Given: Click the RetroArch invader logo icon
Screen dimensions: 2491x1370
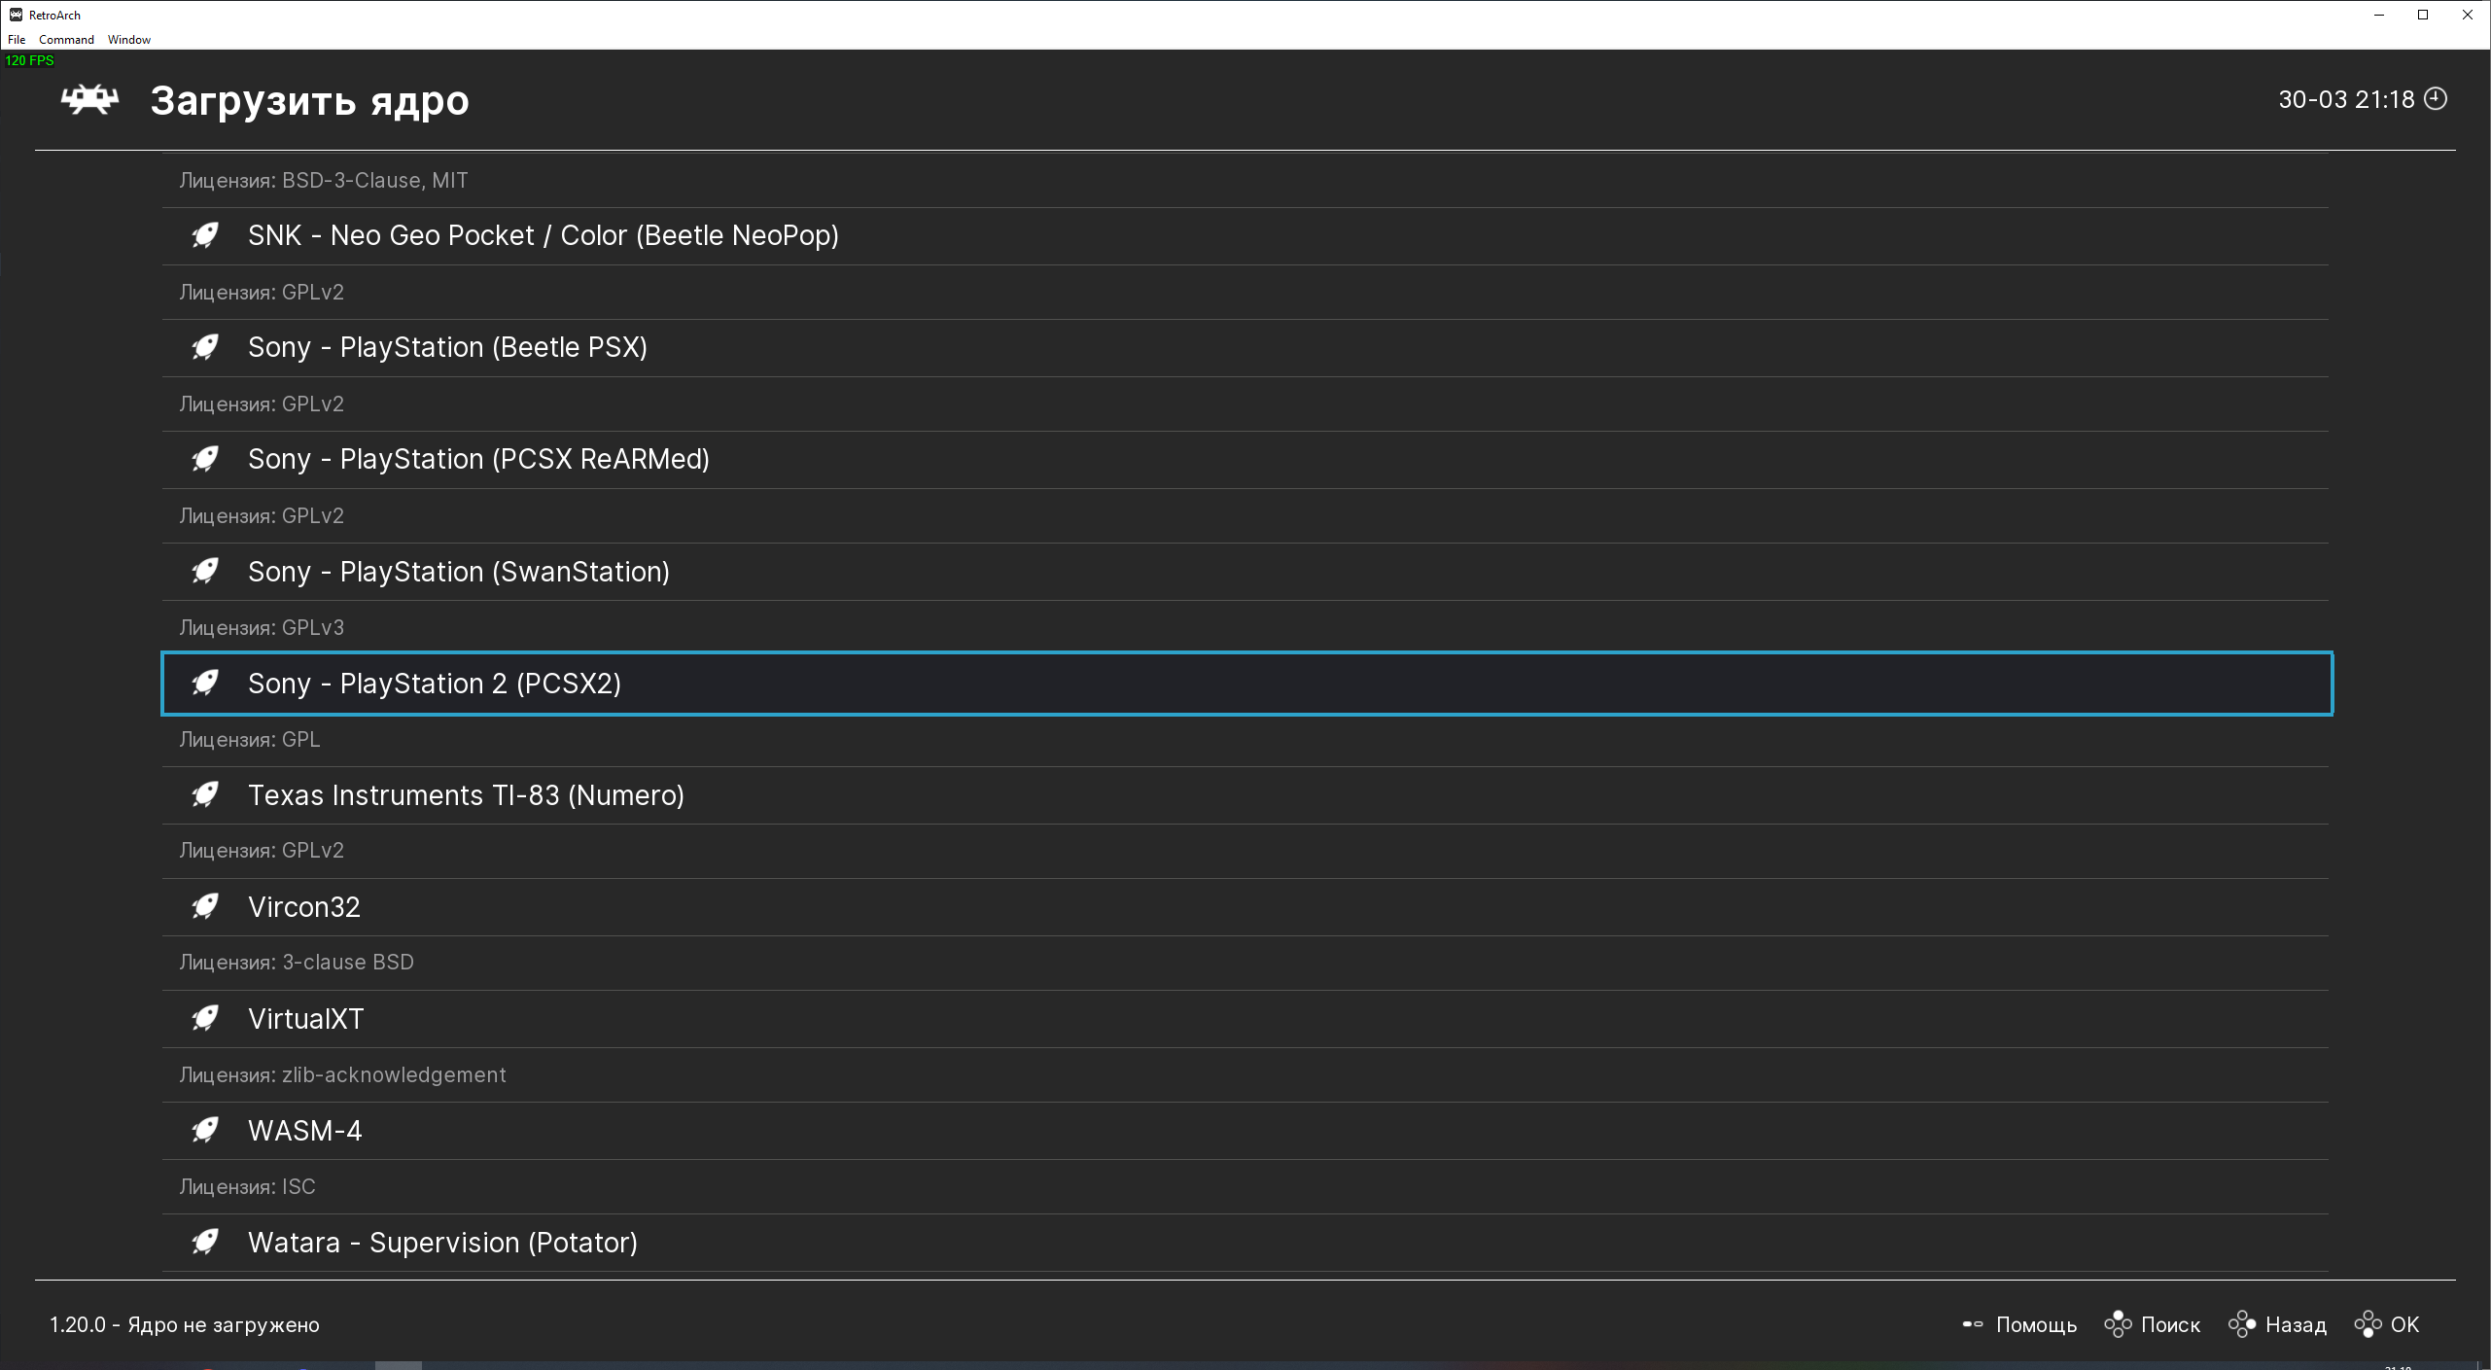Looking at the screenshot, I should tap(89, 99).
